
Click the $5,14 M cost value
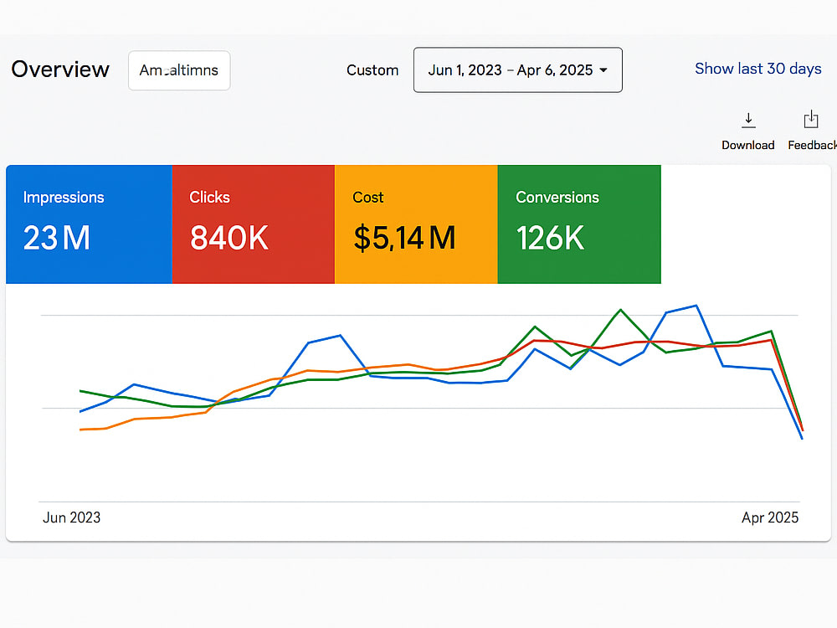[404, 238]
